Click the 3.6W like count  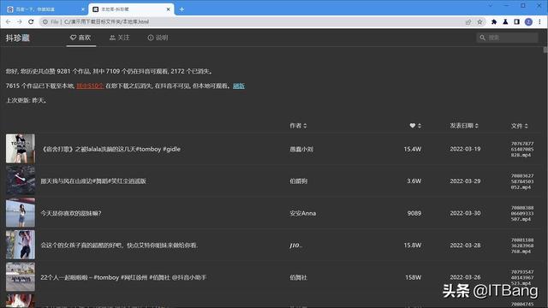pyautogui.click(x=414, y=181)
